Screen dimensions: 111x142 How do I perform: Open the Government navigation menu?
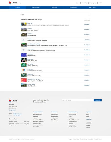point(55,7)
